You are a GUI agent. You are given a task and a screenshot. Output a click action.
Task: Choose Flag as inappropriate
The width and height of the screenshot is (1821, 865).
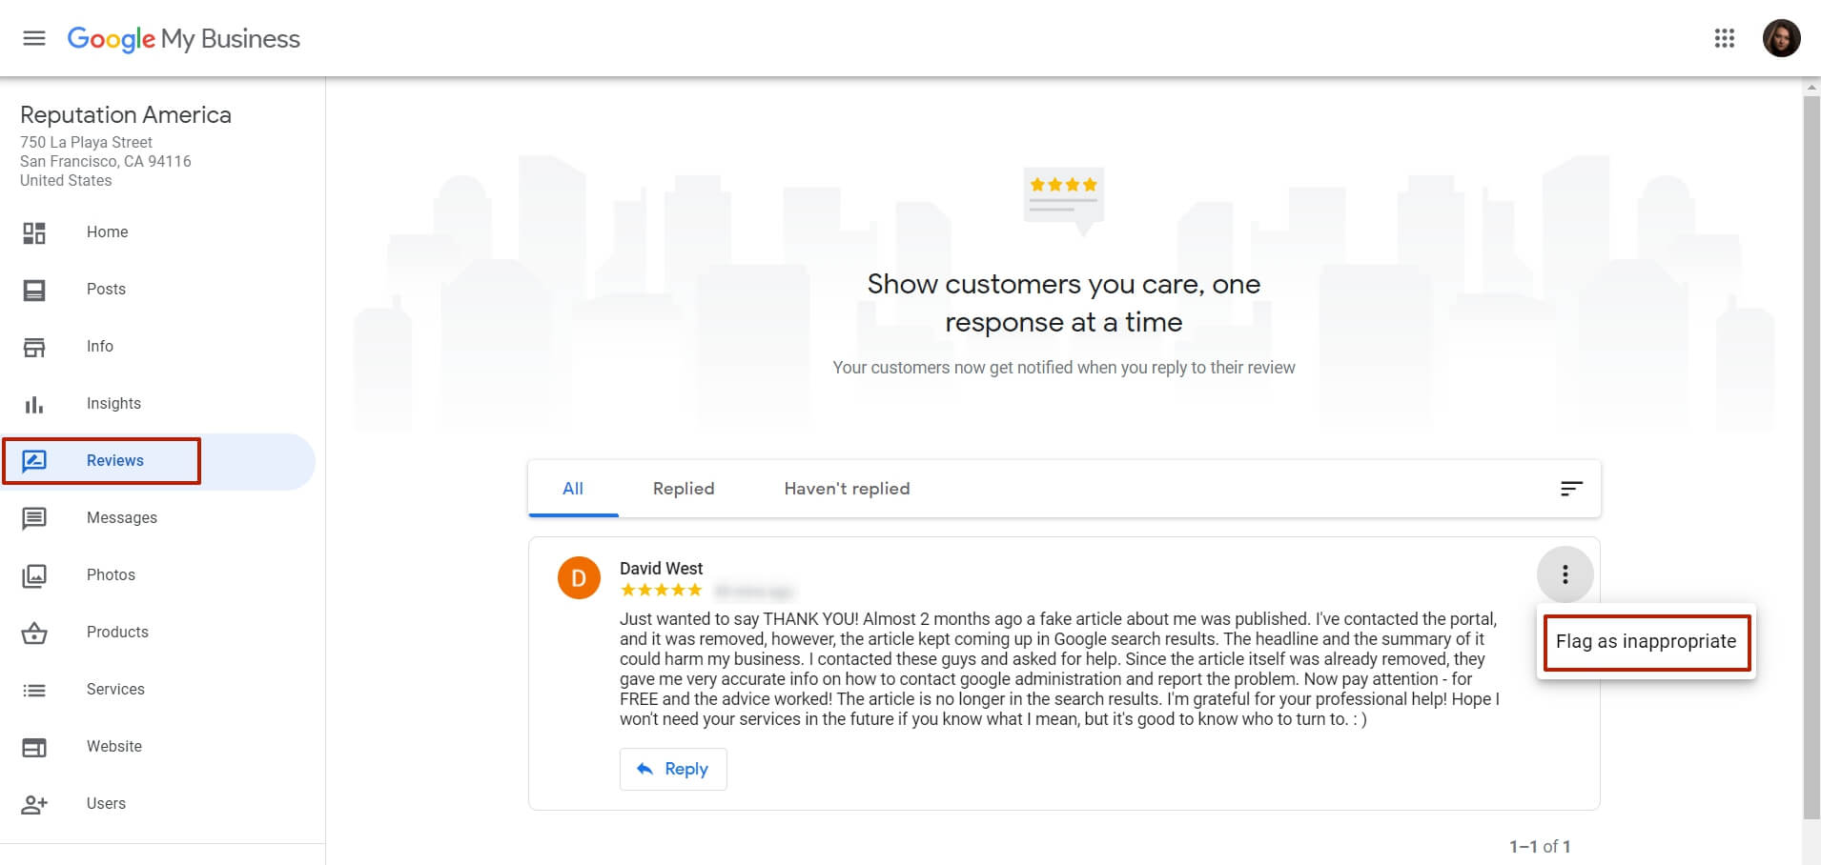tap(1646, 641)
